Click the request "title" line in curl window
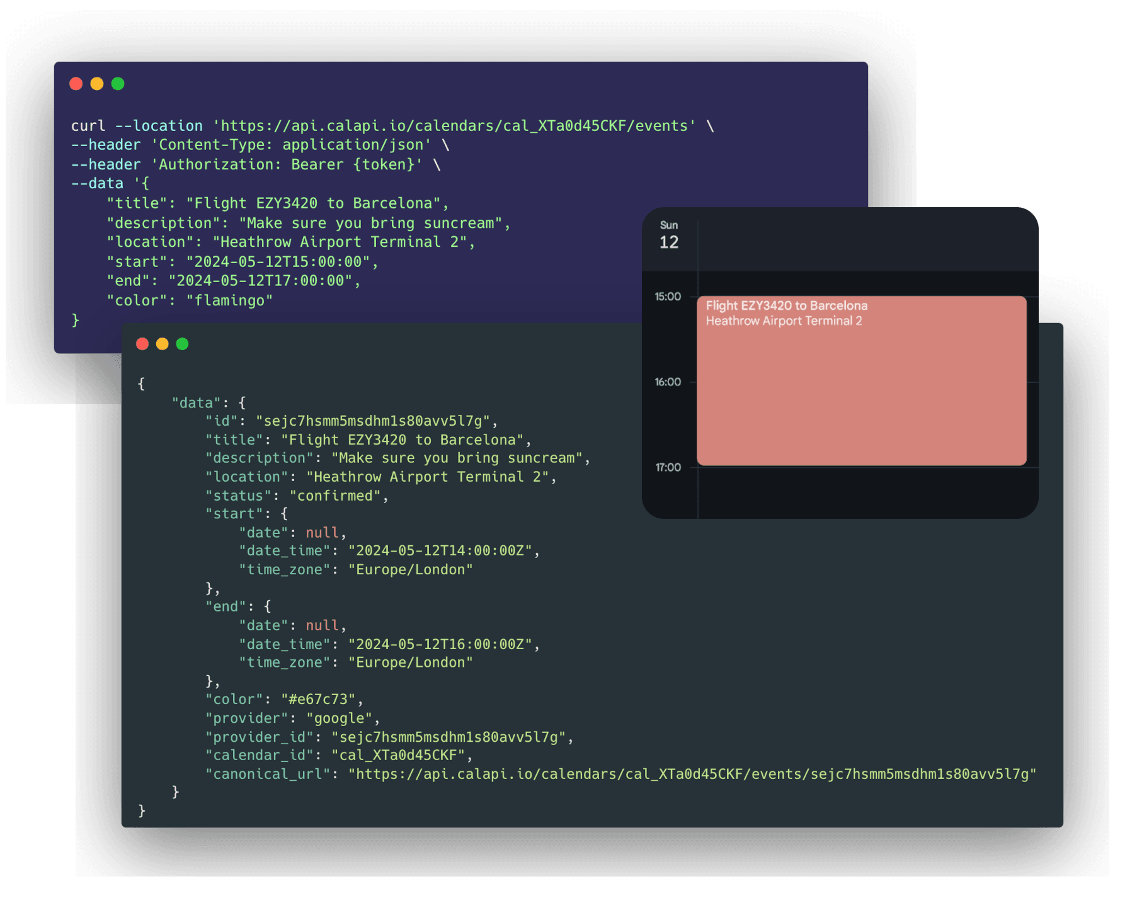 click(x=277, y=203)
